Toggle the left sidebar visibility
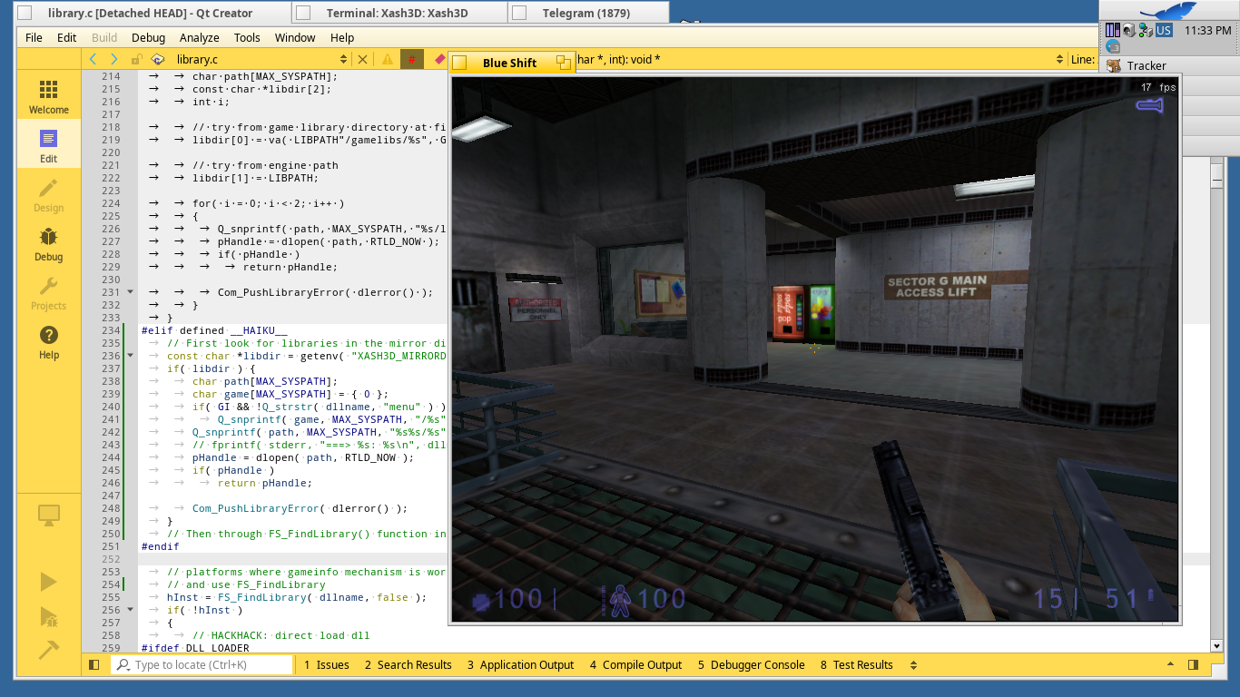Image resolution: width=1240 pixels, height=697 pixels. coord(93,665)
